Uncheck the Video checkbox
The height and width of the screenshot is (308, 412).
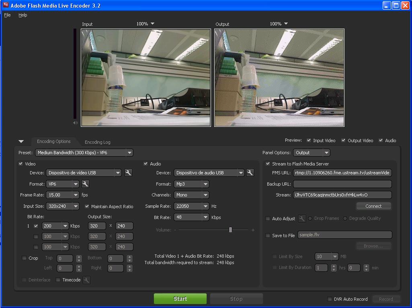click(x=21, y=163)
